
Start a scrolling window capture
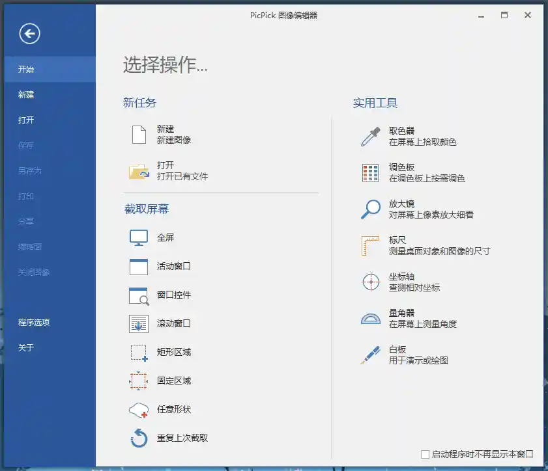170,323
